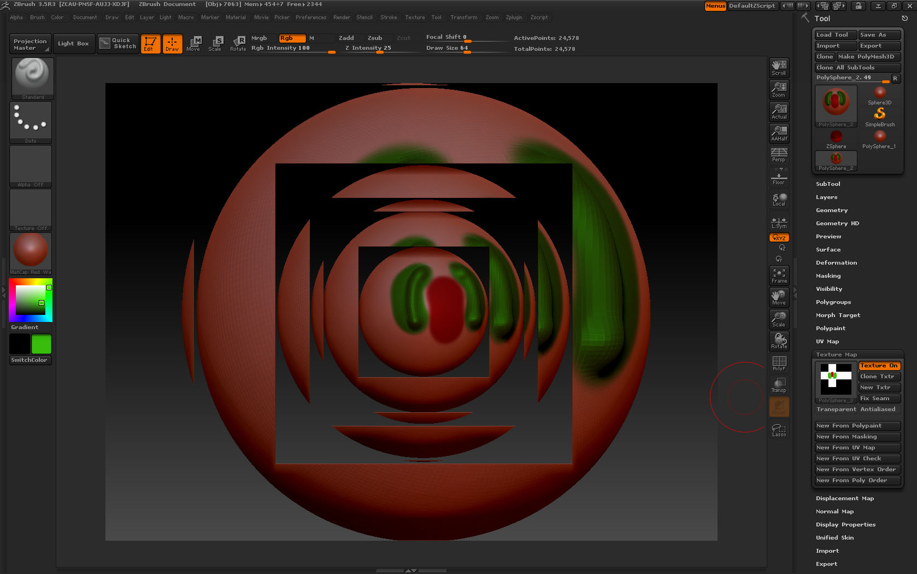The height and width of the screenshot is (574, 917).
Task: Select the Lasso selection icon
Action: click(779, 430)
